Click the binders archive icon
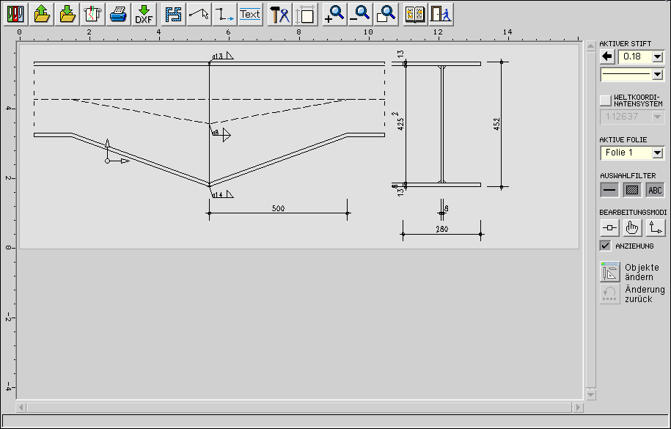The image size is (671, 429). (17, 14)
